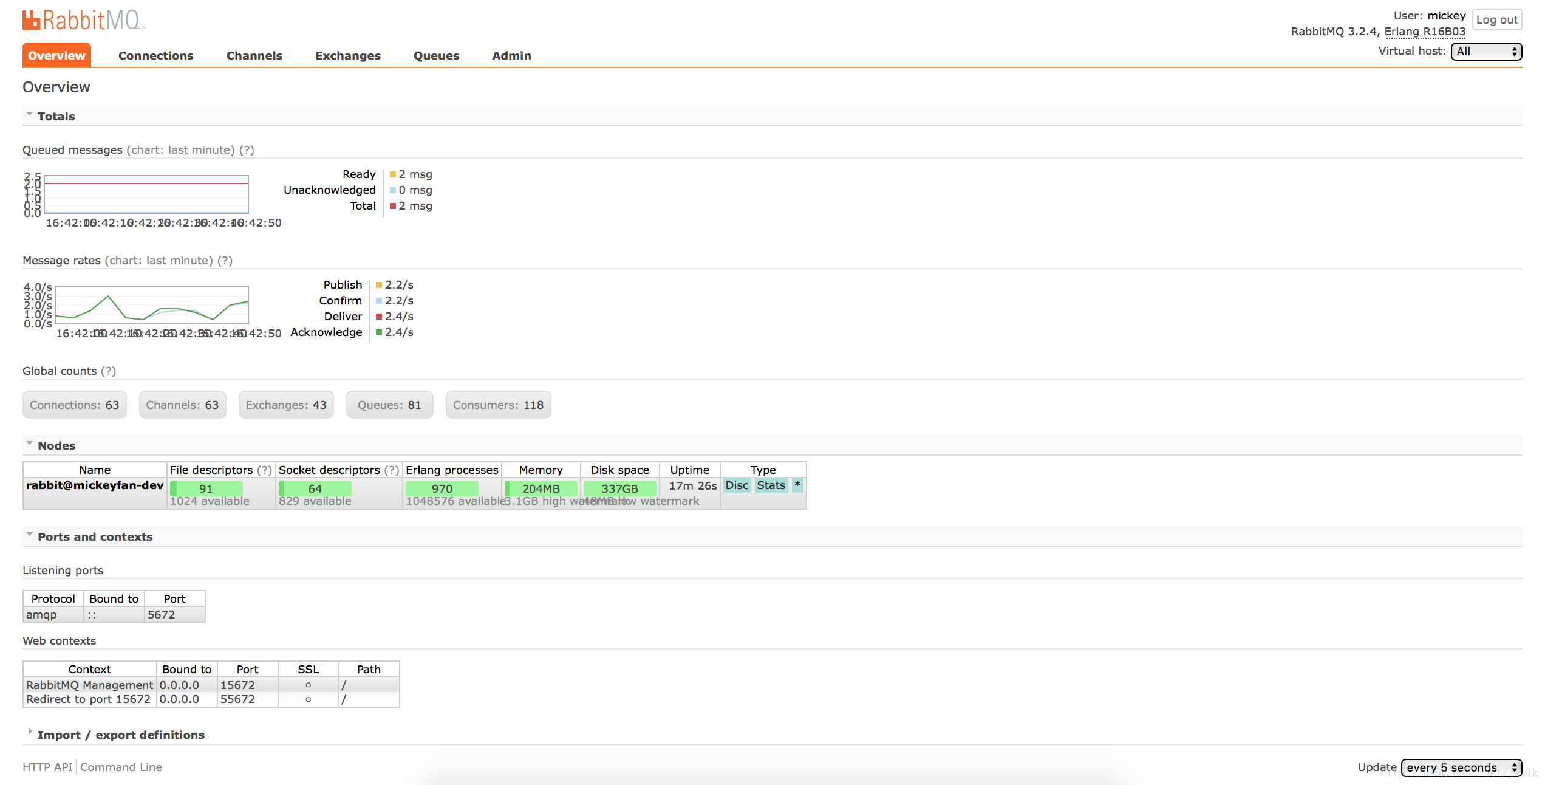Open the rabbit@mickeyfan-dev node
The width and height of the screenshot is (1545, 785).
(95, 485)
